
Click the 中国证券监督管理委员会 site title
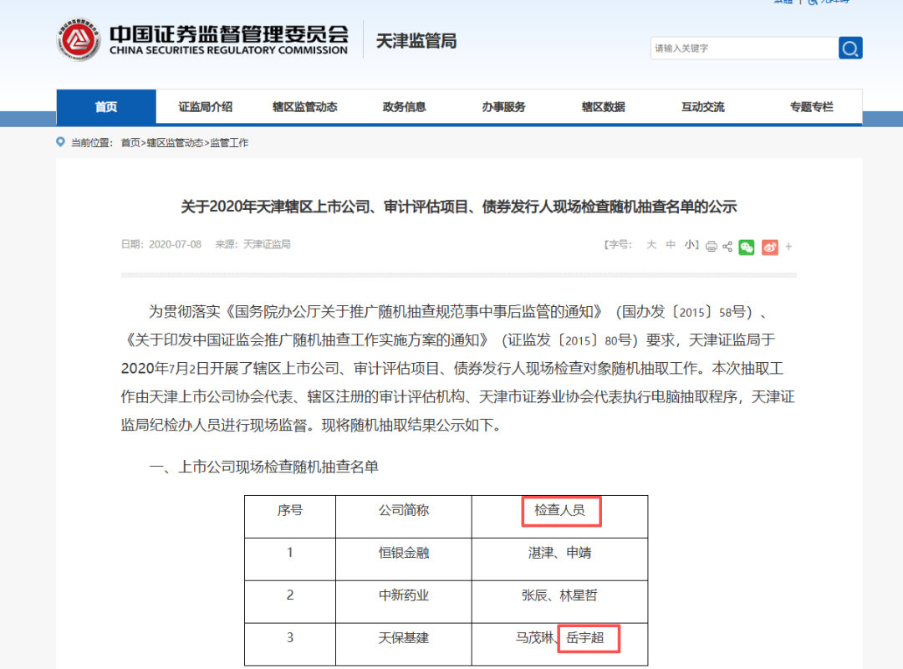pos(228,33)
